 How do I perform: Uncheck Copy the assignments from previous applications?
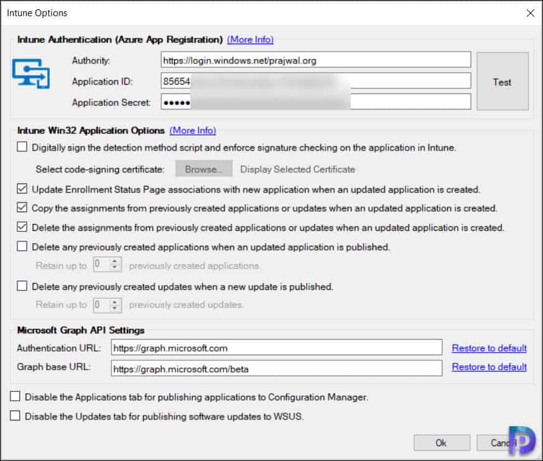click(x=22, y=208)
